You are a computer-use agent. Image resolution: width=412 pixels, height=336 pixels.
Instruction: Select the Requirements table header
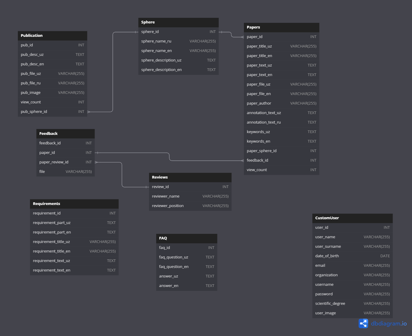(74, 204)
